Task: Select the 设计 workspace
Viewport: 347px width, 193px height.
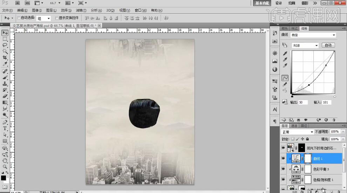Action: [278, 3]
